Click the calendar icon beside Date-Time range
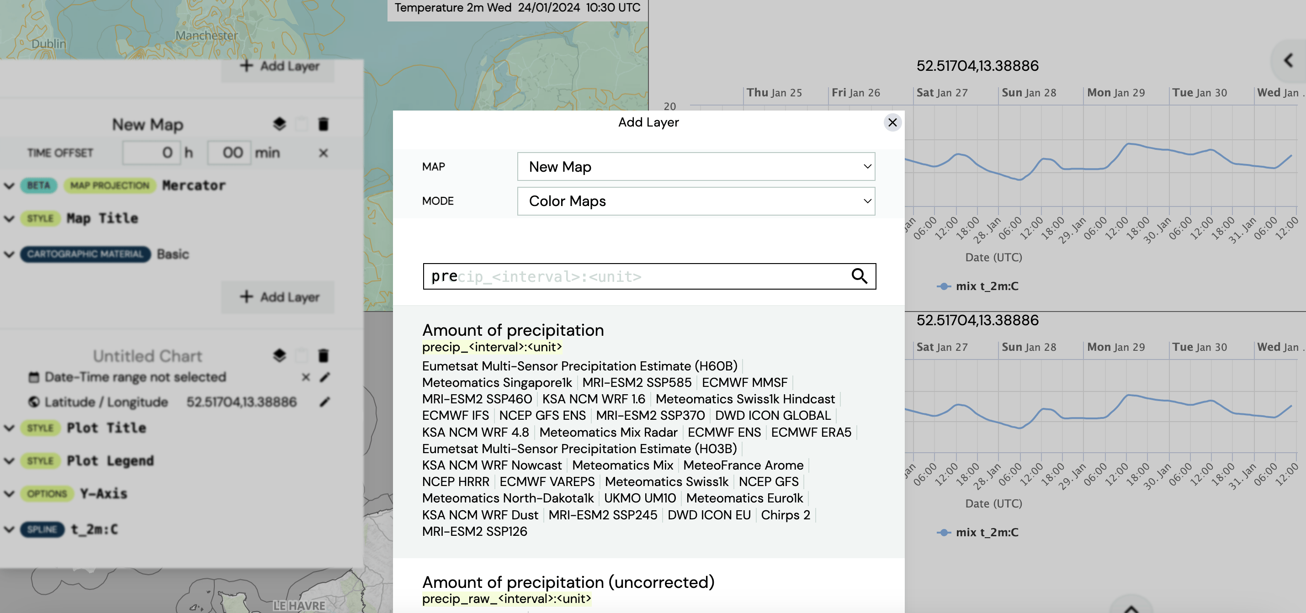 (34, 377)
